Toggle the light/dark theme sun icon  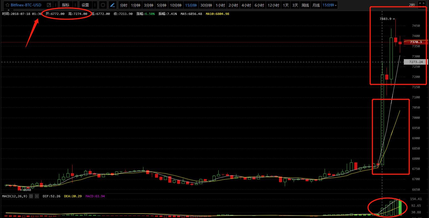coord(103,5)
